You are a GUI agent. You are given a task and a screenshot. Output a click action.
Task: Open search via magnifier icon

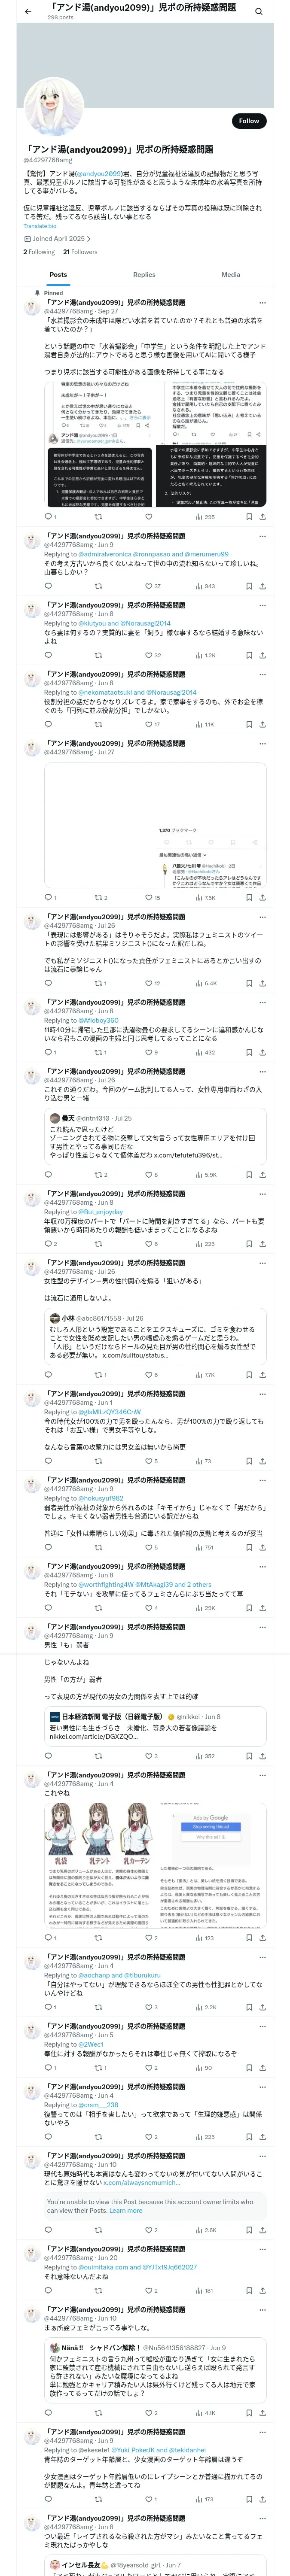[x=258, y=12]
